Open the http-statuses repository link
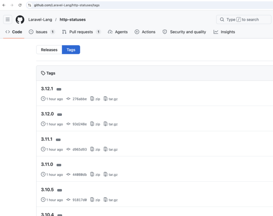273x216 pixels. 73,20
